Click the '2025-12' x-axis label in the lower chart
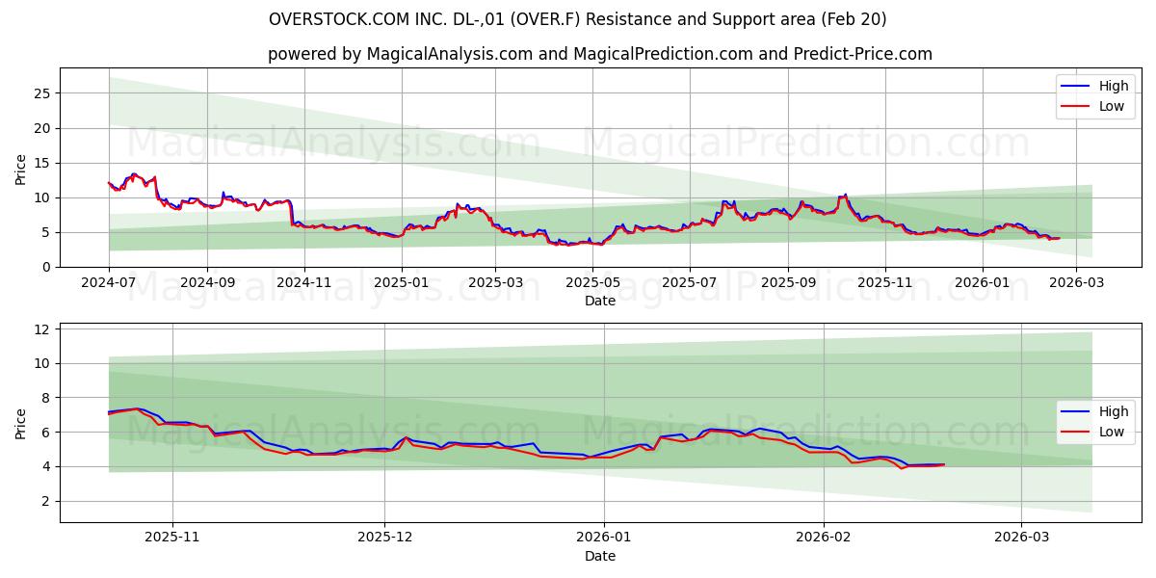Image resolution: width=1156 pixels, height=578 pixels. [385, 539]
